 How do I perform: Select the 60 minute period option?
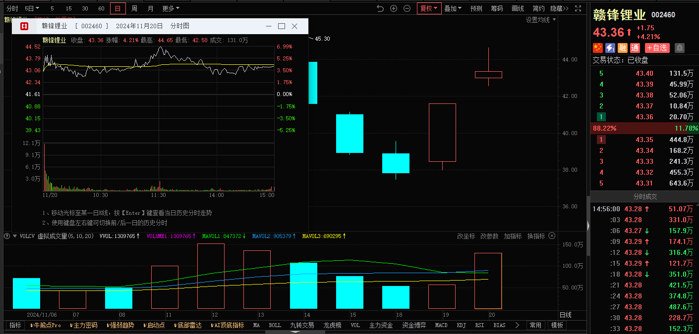point(101,8)
